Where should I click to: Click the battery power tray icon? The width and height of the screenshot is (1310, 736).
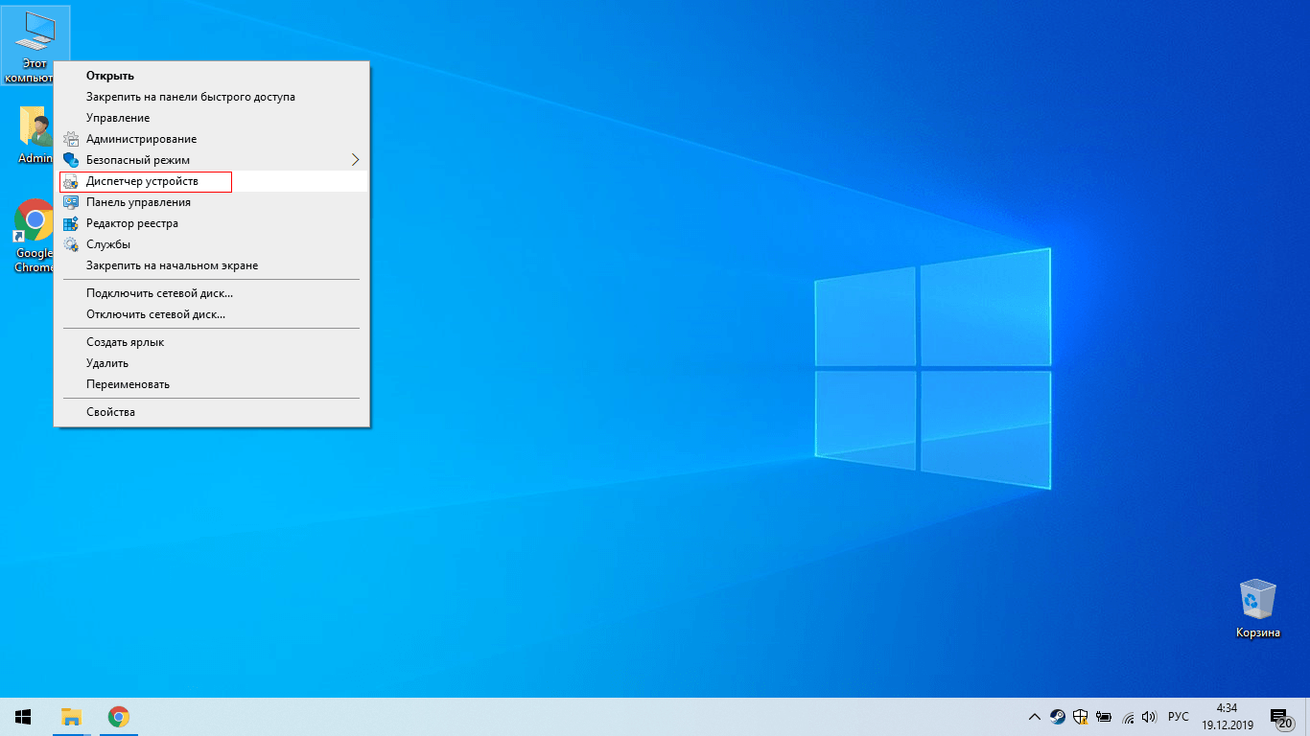click(x=1104, y=717)
